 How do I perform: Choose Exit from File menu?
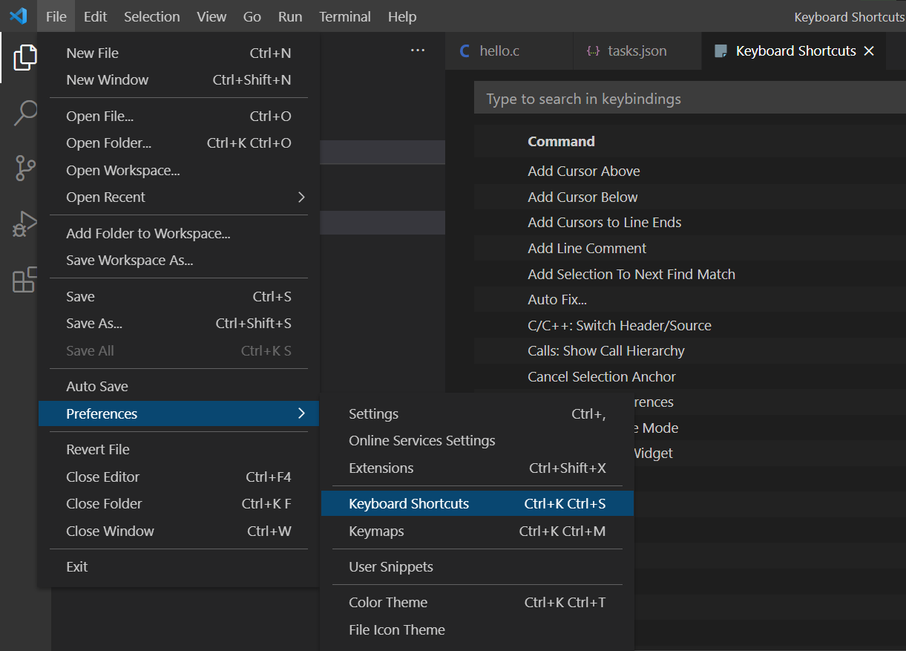(178, 566)
